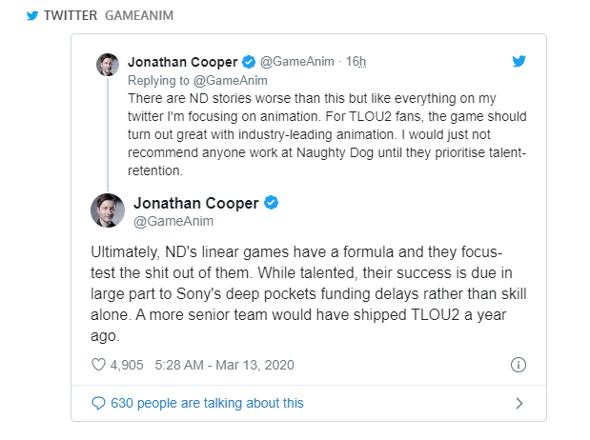Image resolution: width=590 pixels, height=440 pixels.
Task: Open '630 people are talking about this'
Action: [x=207, y=403]
